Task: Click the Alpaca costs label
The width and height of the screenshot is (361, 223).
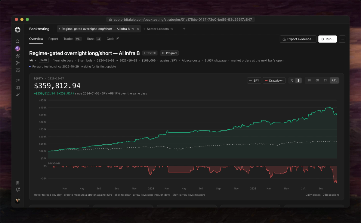Action: click(x=191, y=60)
